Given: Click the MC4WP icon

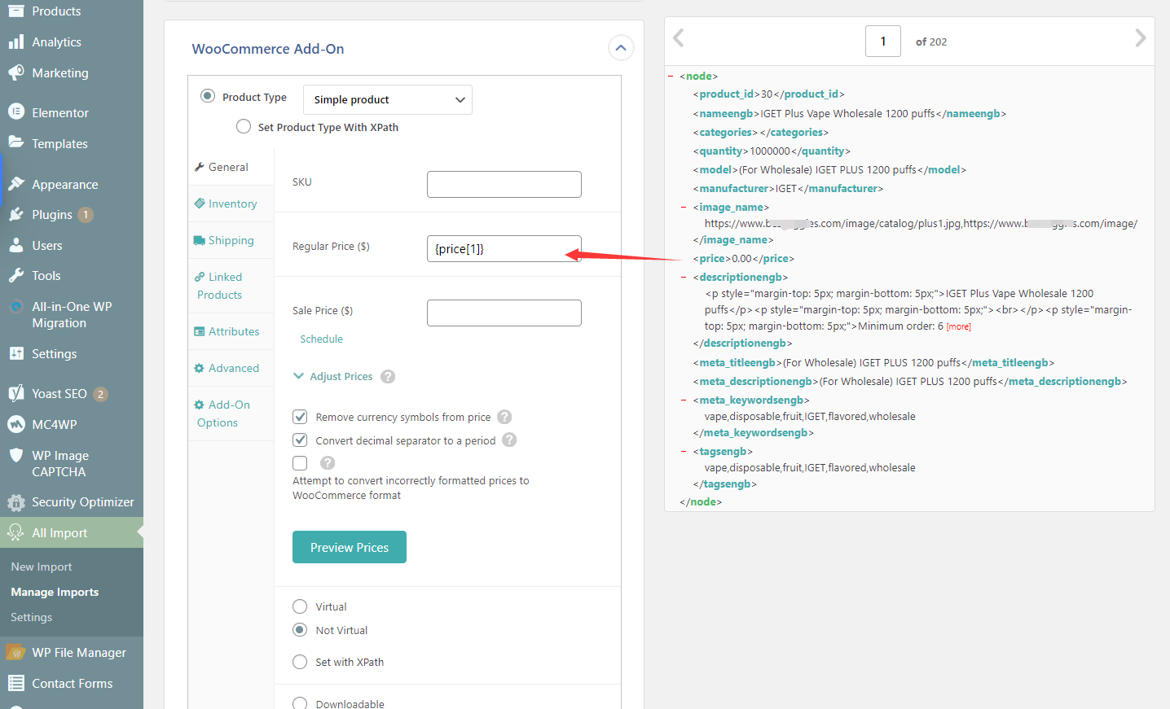Looking at the screenshot, I should point(15,424).
